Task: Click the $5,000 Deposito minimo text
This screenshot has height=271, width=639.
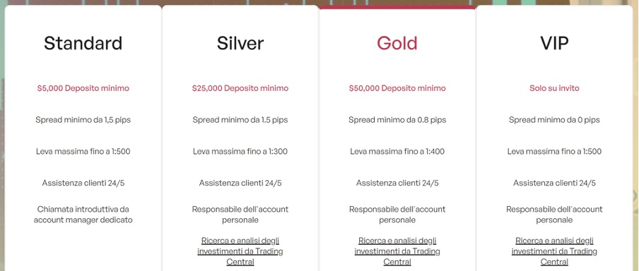Action: click(x=83, y=88)
